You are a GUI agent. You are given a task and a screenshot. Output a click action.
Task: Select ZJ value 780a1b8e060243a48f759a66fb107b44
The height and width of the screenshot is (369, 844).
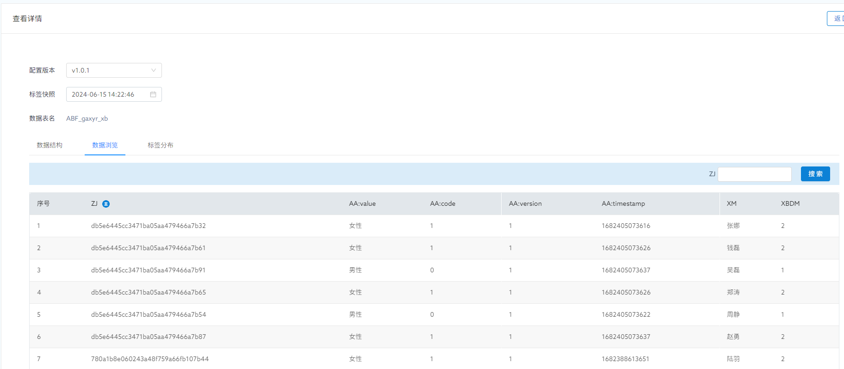pos(150,359)
